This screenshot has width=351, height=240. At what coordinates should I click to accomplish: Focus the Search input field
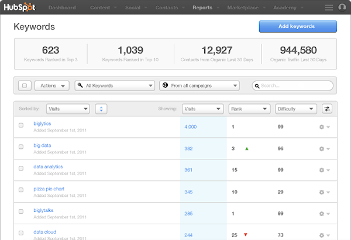(292, 86)
